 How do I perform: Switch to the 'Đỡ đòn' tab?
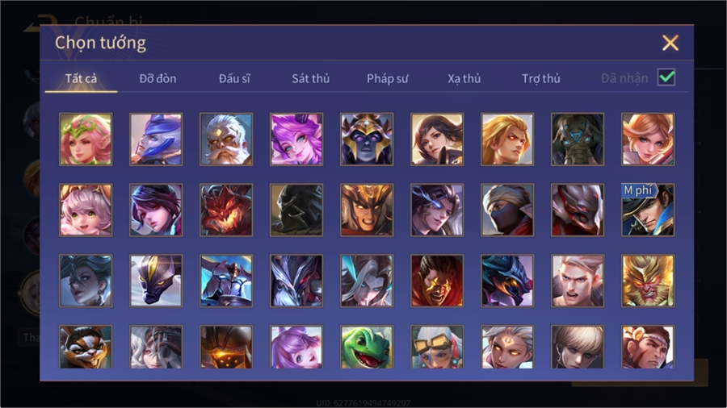tap(158, 79)
